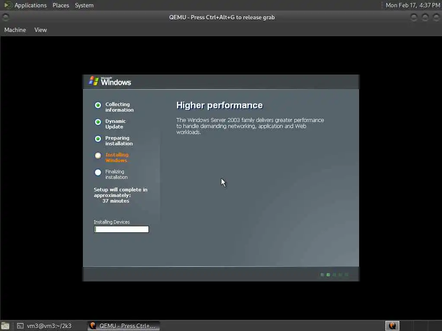The width and height of the screenshot is (442, 331).
Task: Click the QEMU icon in the taskbar button
Action: (93, 326)
